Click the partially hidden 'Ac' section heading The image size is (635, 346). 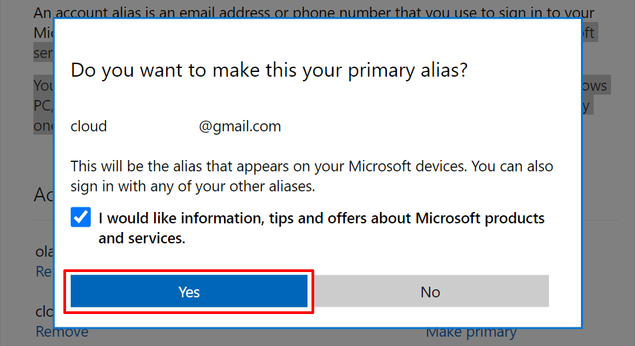(44, 195)
